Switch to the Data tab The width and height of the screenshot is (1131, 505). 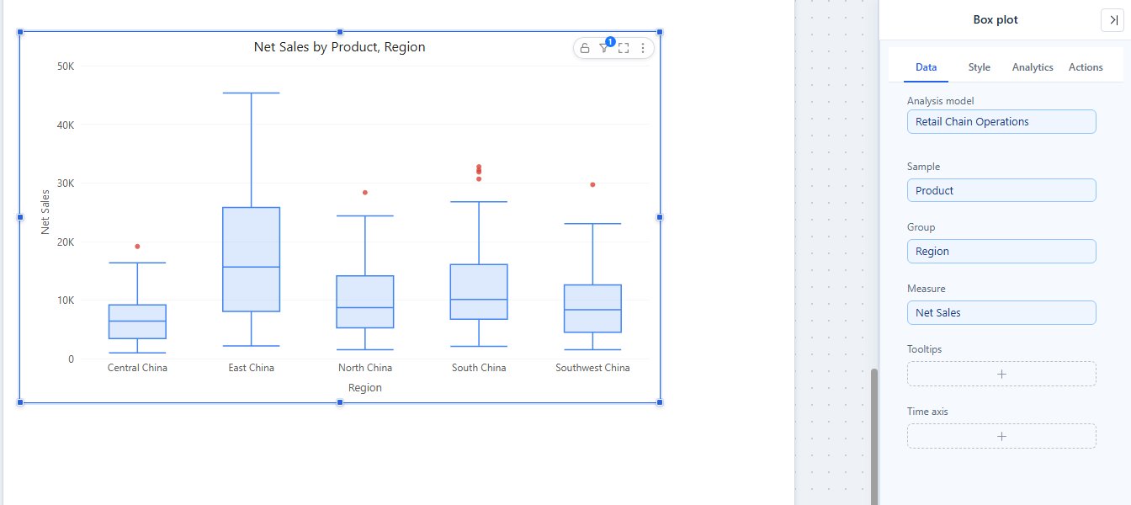pos(926,67)
